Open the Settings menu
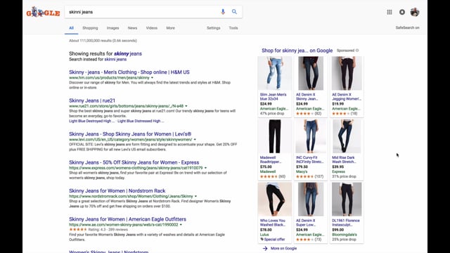The height and width of the screenshot is (253, 450). [214, 28]
